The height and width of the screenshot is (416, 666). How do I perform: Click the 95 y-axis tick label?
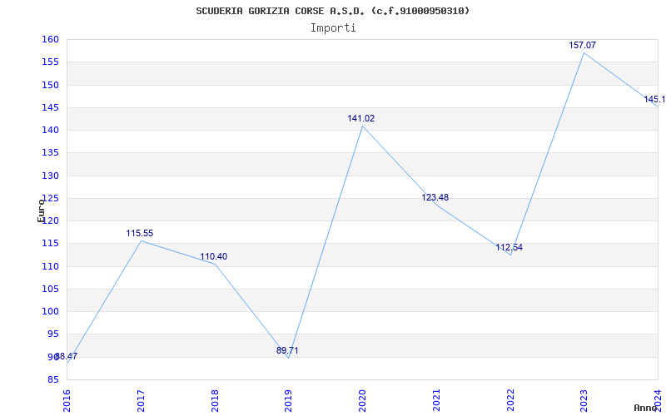[x=52, y=334]
